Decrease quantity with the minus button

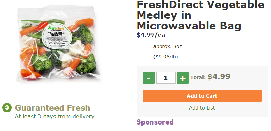point(148,78)
